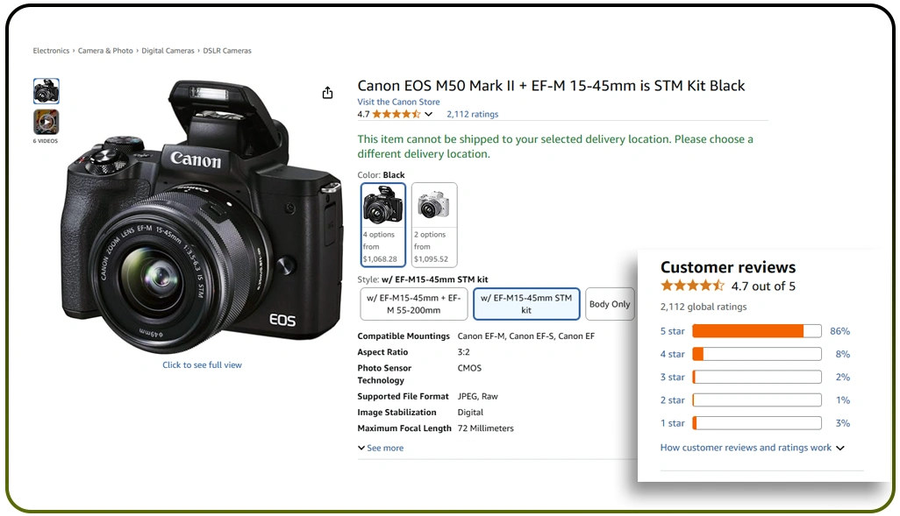Go to Camera & Photo breadcrumb
This screenshot has height=516, width=900.
[x=105, y=51]
